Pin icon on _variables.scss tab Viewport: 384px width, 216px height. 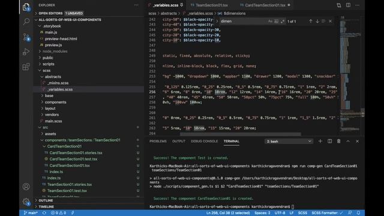(x=181, y=5)
